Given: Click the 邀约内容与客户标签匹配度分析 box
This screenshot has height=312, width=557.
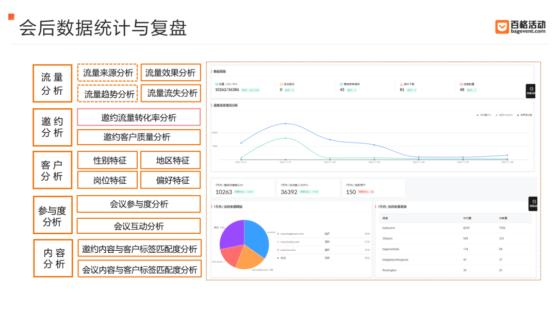Looking at the screenshot, I should 139,249.
